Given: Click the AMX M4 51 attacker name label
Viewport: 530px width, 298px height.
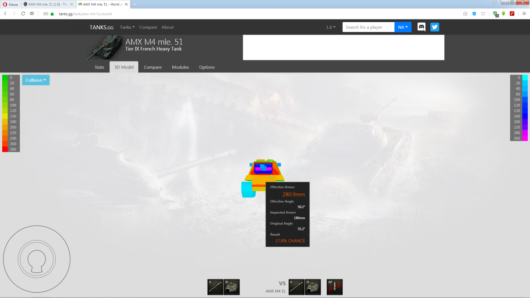Looking at the screenshot, I should (x=276, y=291).
